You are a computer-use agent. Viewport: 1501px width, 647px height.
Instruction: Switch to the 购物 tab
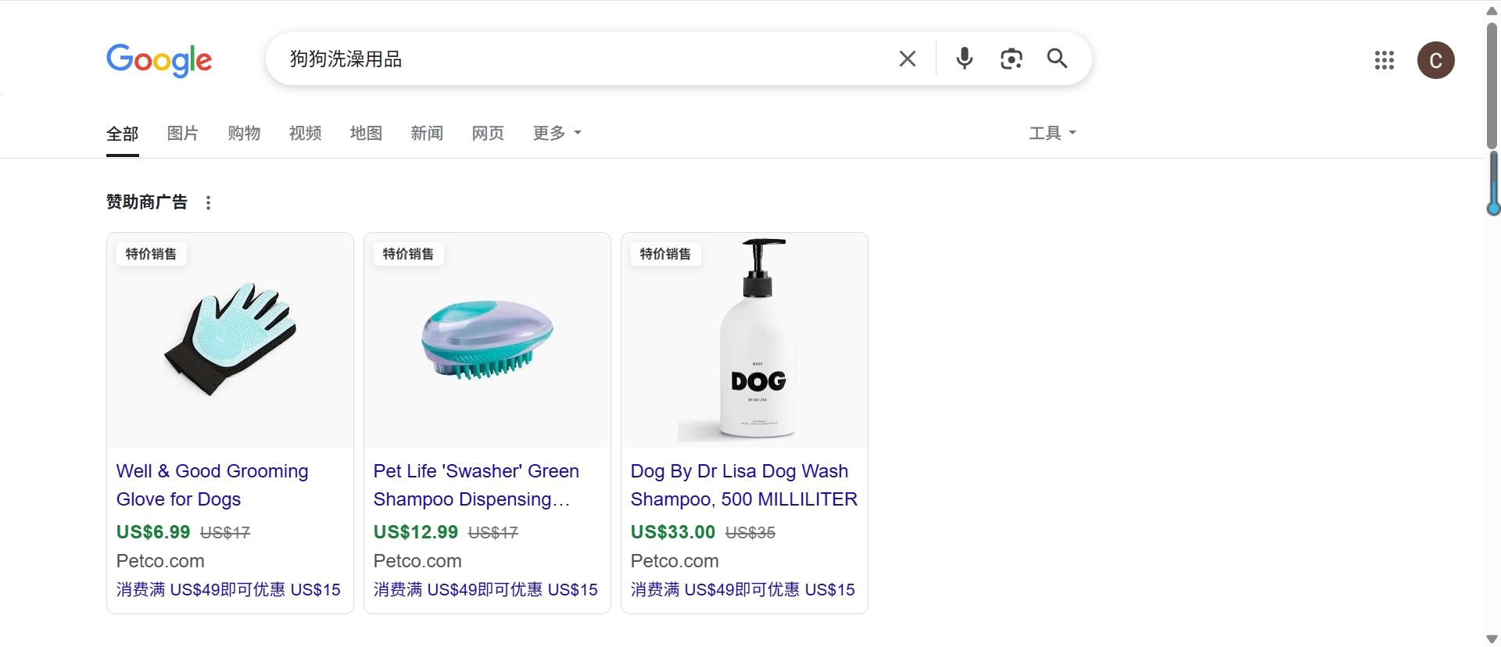[244, 133]
